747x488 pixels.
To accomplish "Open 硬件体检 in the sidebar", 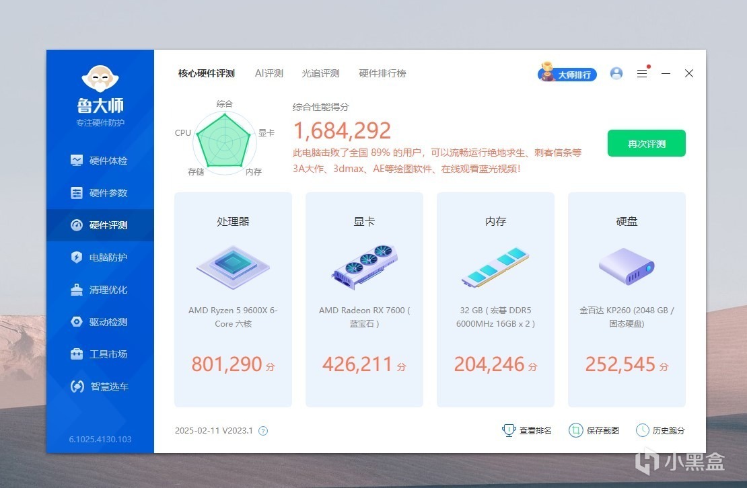I will click(x=100, y=161).
